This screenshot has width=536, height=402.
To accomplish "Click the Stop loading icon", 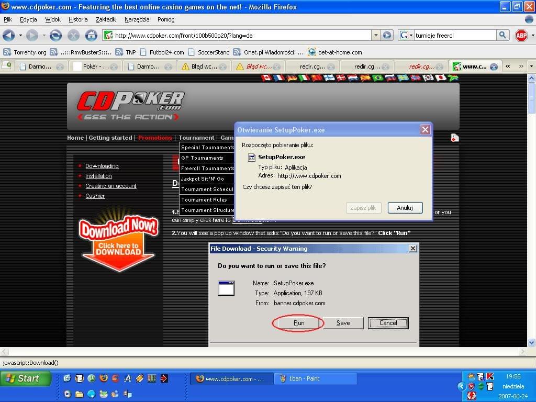I will 73,35.
